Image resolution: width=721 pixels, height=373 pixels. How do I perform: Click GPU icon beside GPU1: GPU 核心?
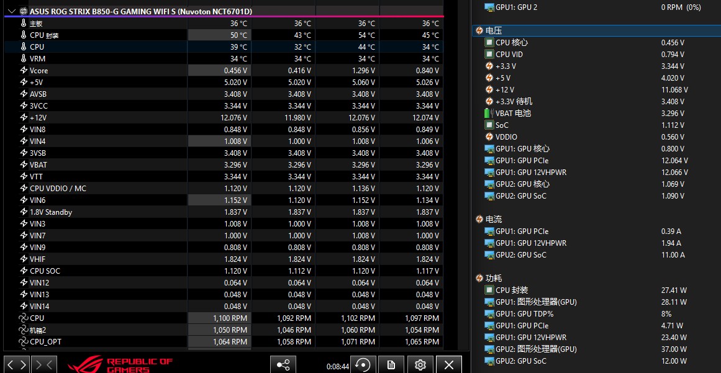point(489,149)
